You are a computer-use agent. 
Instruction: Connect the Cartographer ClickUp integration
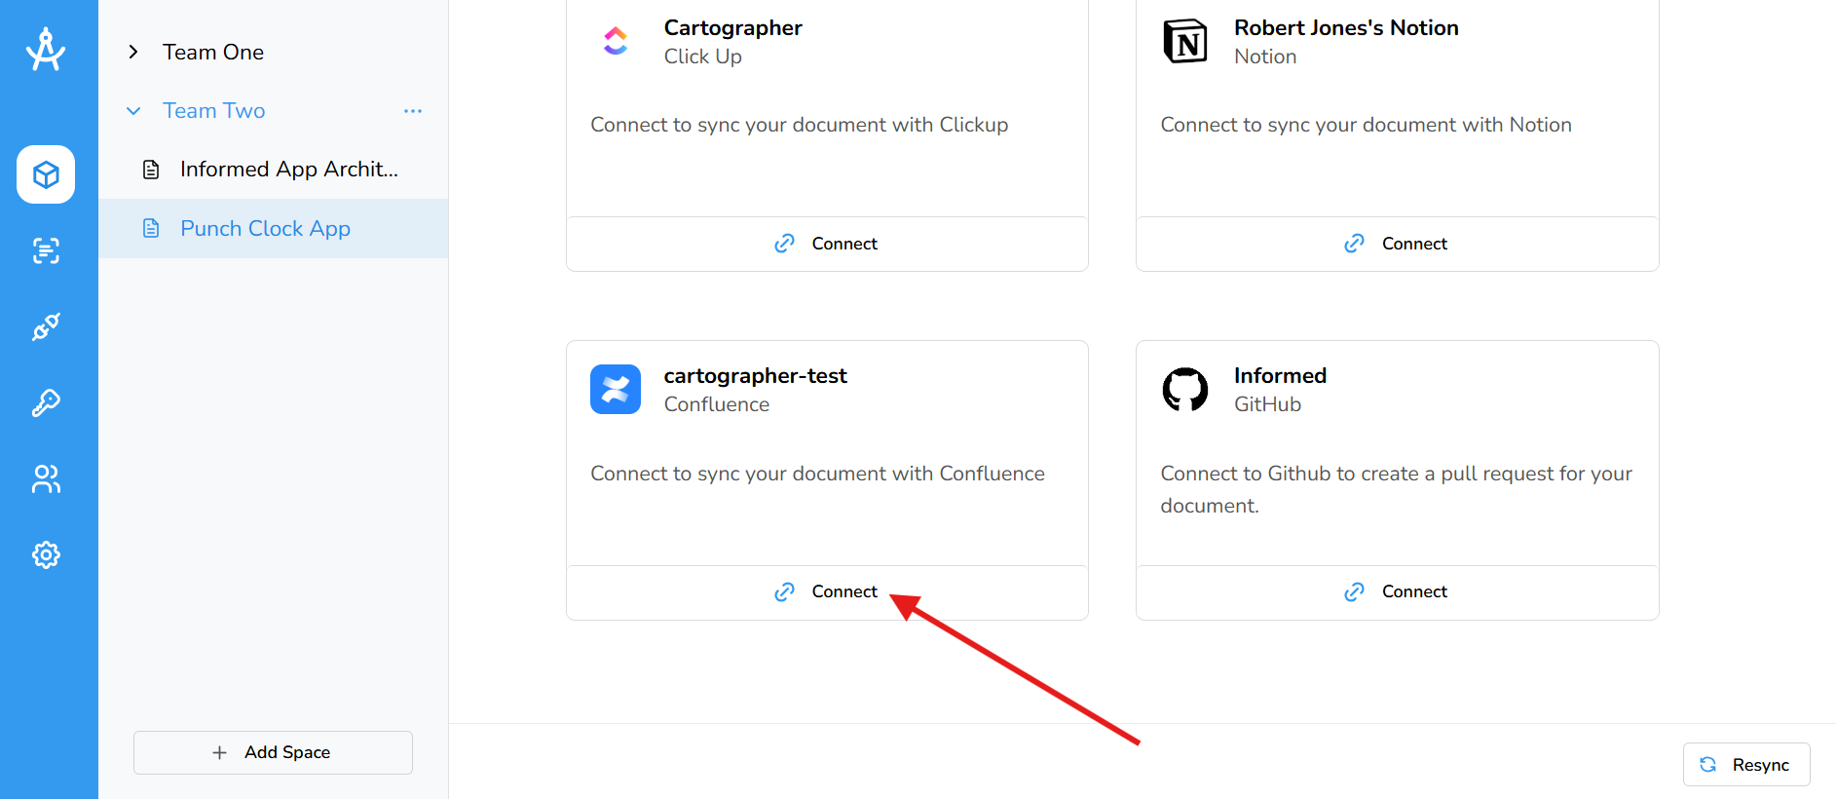(x=827, y=244)
